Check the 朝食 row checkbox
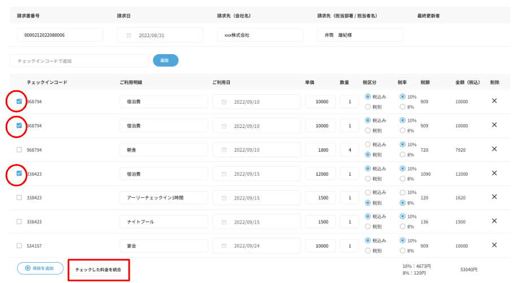 (19, 150)
